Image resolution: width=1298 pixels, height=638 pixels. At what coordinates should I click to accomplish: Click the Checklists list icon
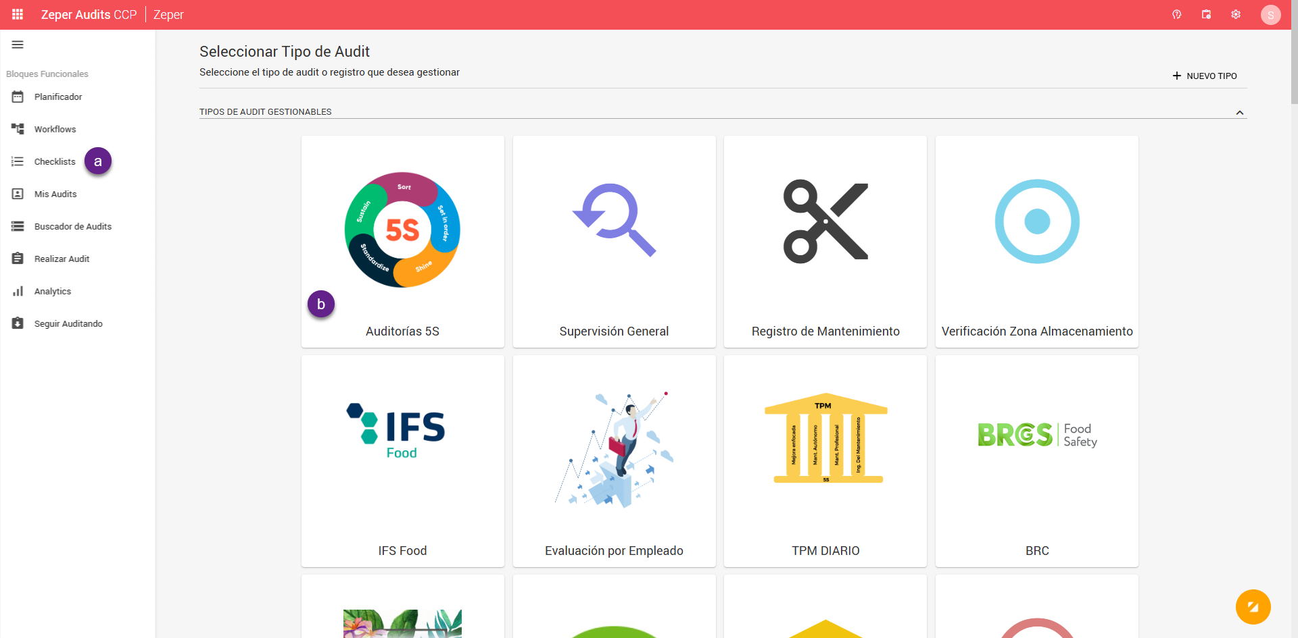pyautogui.click(x=18, y=161)
